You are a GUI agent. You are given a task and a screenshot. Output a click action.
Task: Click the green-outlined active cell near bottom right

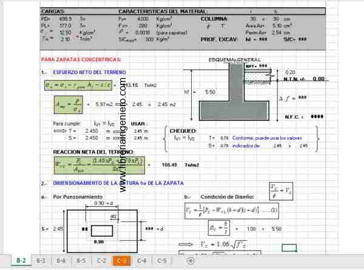click(x=289, y=248)
